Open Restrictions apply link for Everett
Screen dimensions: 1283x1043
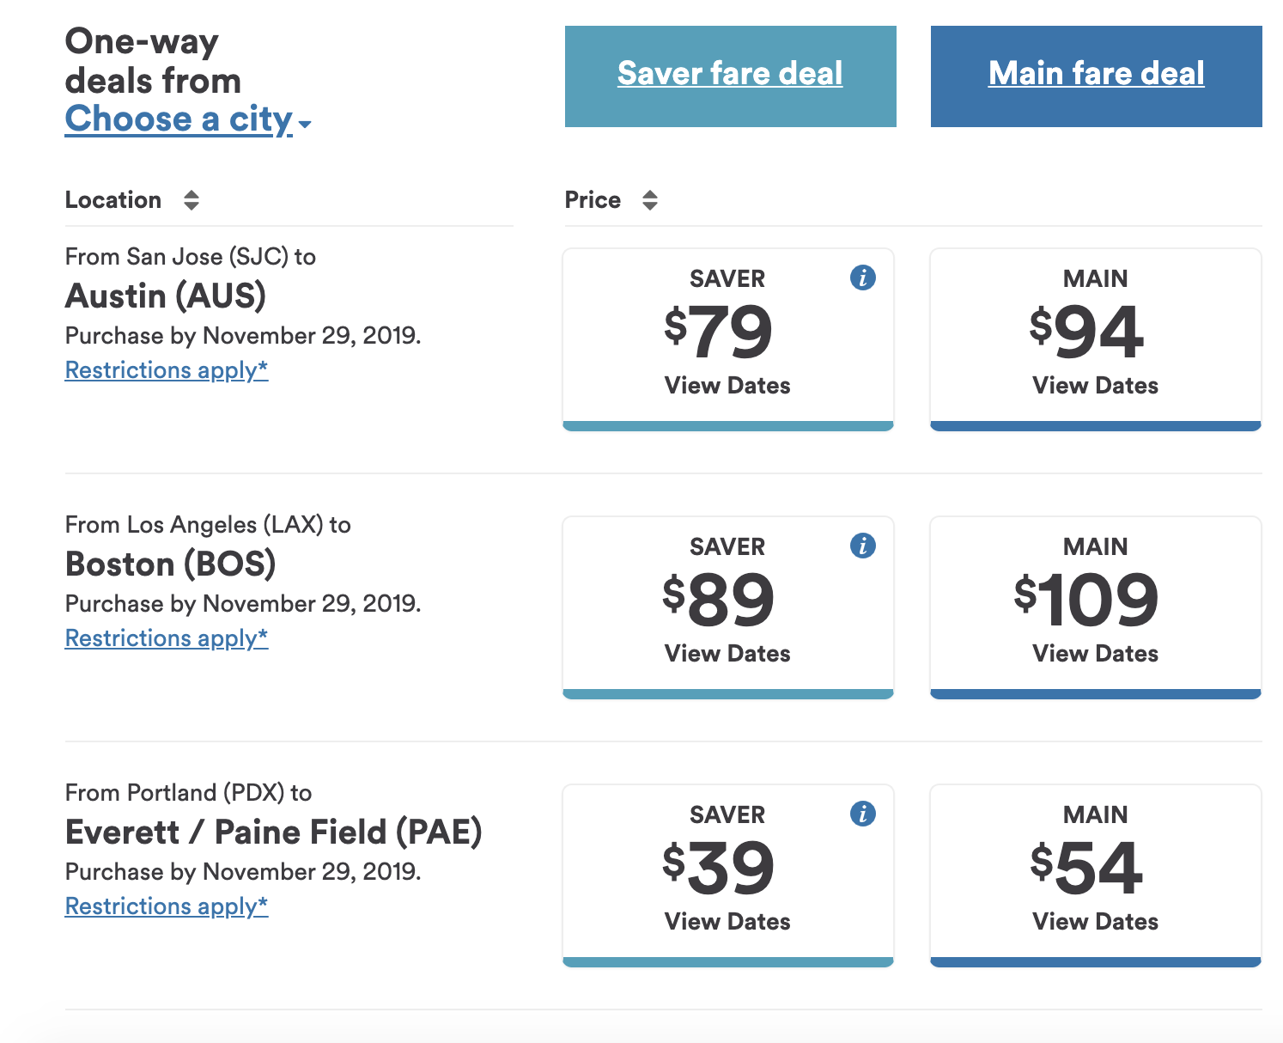tap(167, 906)
